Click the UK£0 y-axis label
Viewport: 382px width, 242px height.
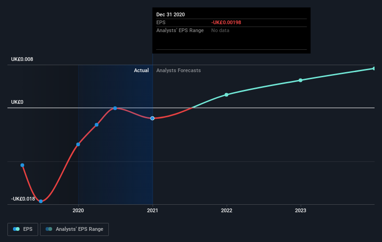[17, 102]
